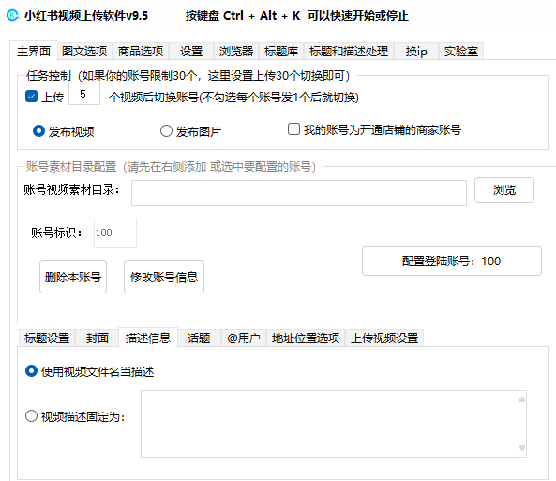The height and width of the screenshot is (481, 556).
Task: Click the 小红书视频上传软件v9.5 title text
Action: [x=86, y=16]
